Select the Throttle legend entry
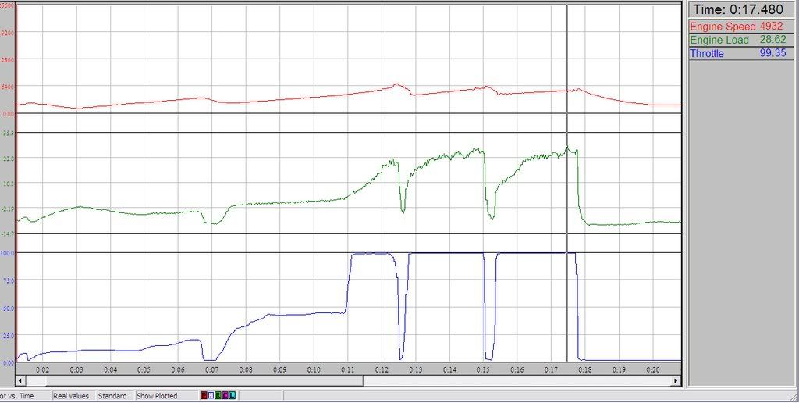The width and height of the screenshot is (799, 403). 706,53
